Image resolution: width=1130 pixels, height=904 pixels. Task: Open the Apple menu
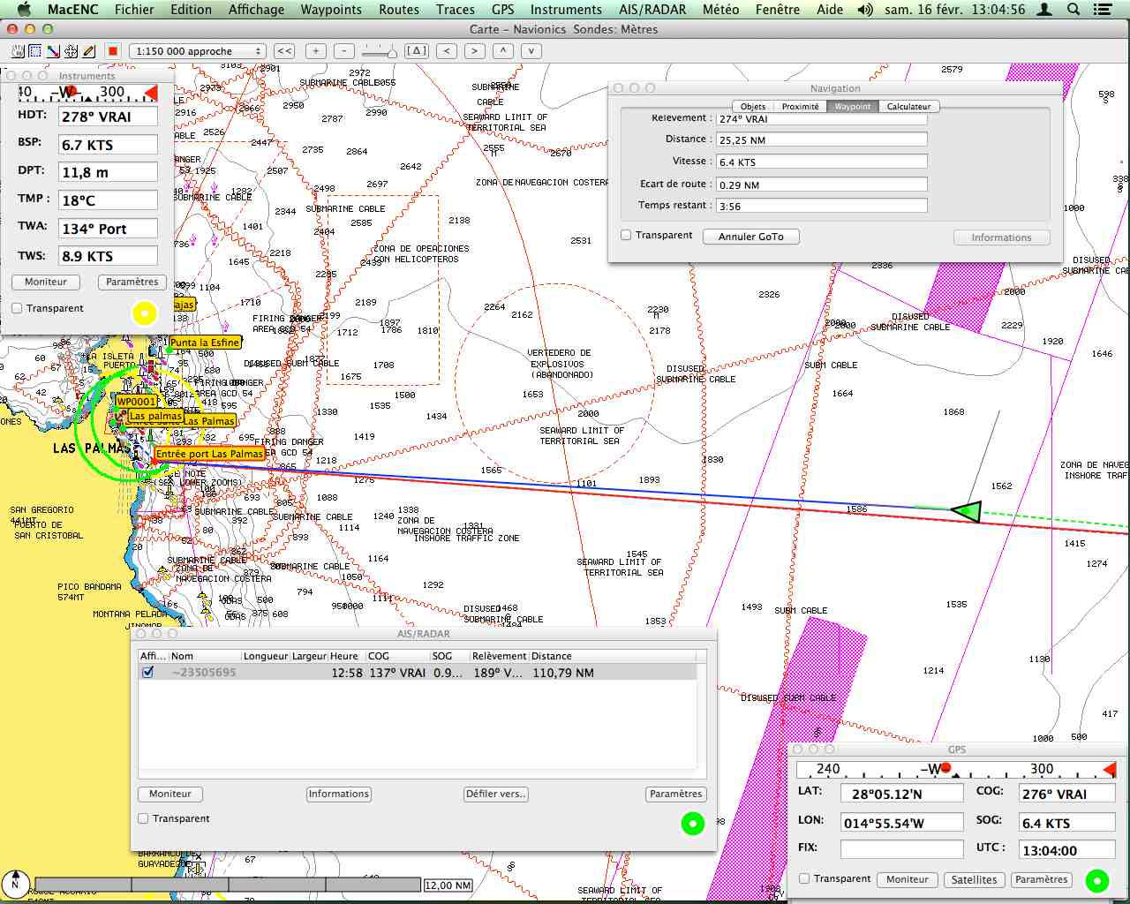point(24,10)
